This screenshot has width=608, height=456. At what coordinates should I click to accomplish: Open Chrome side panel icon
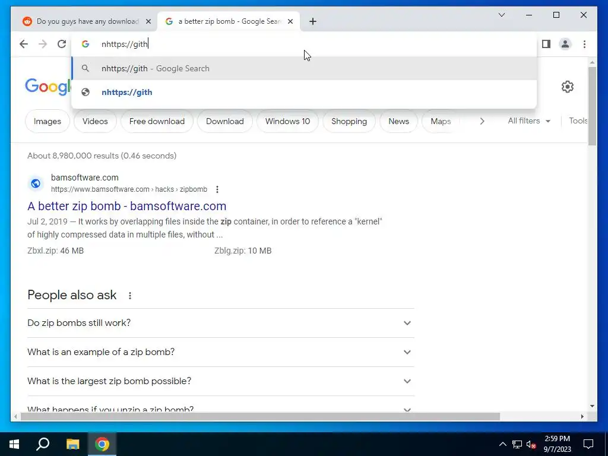click(546, 44)
